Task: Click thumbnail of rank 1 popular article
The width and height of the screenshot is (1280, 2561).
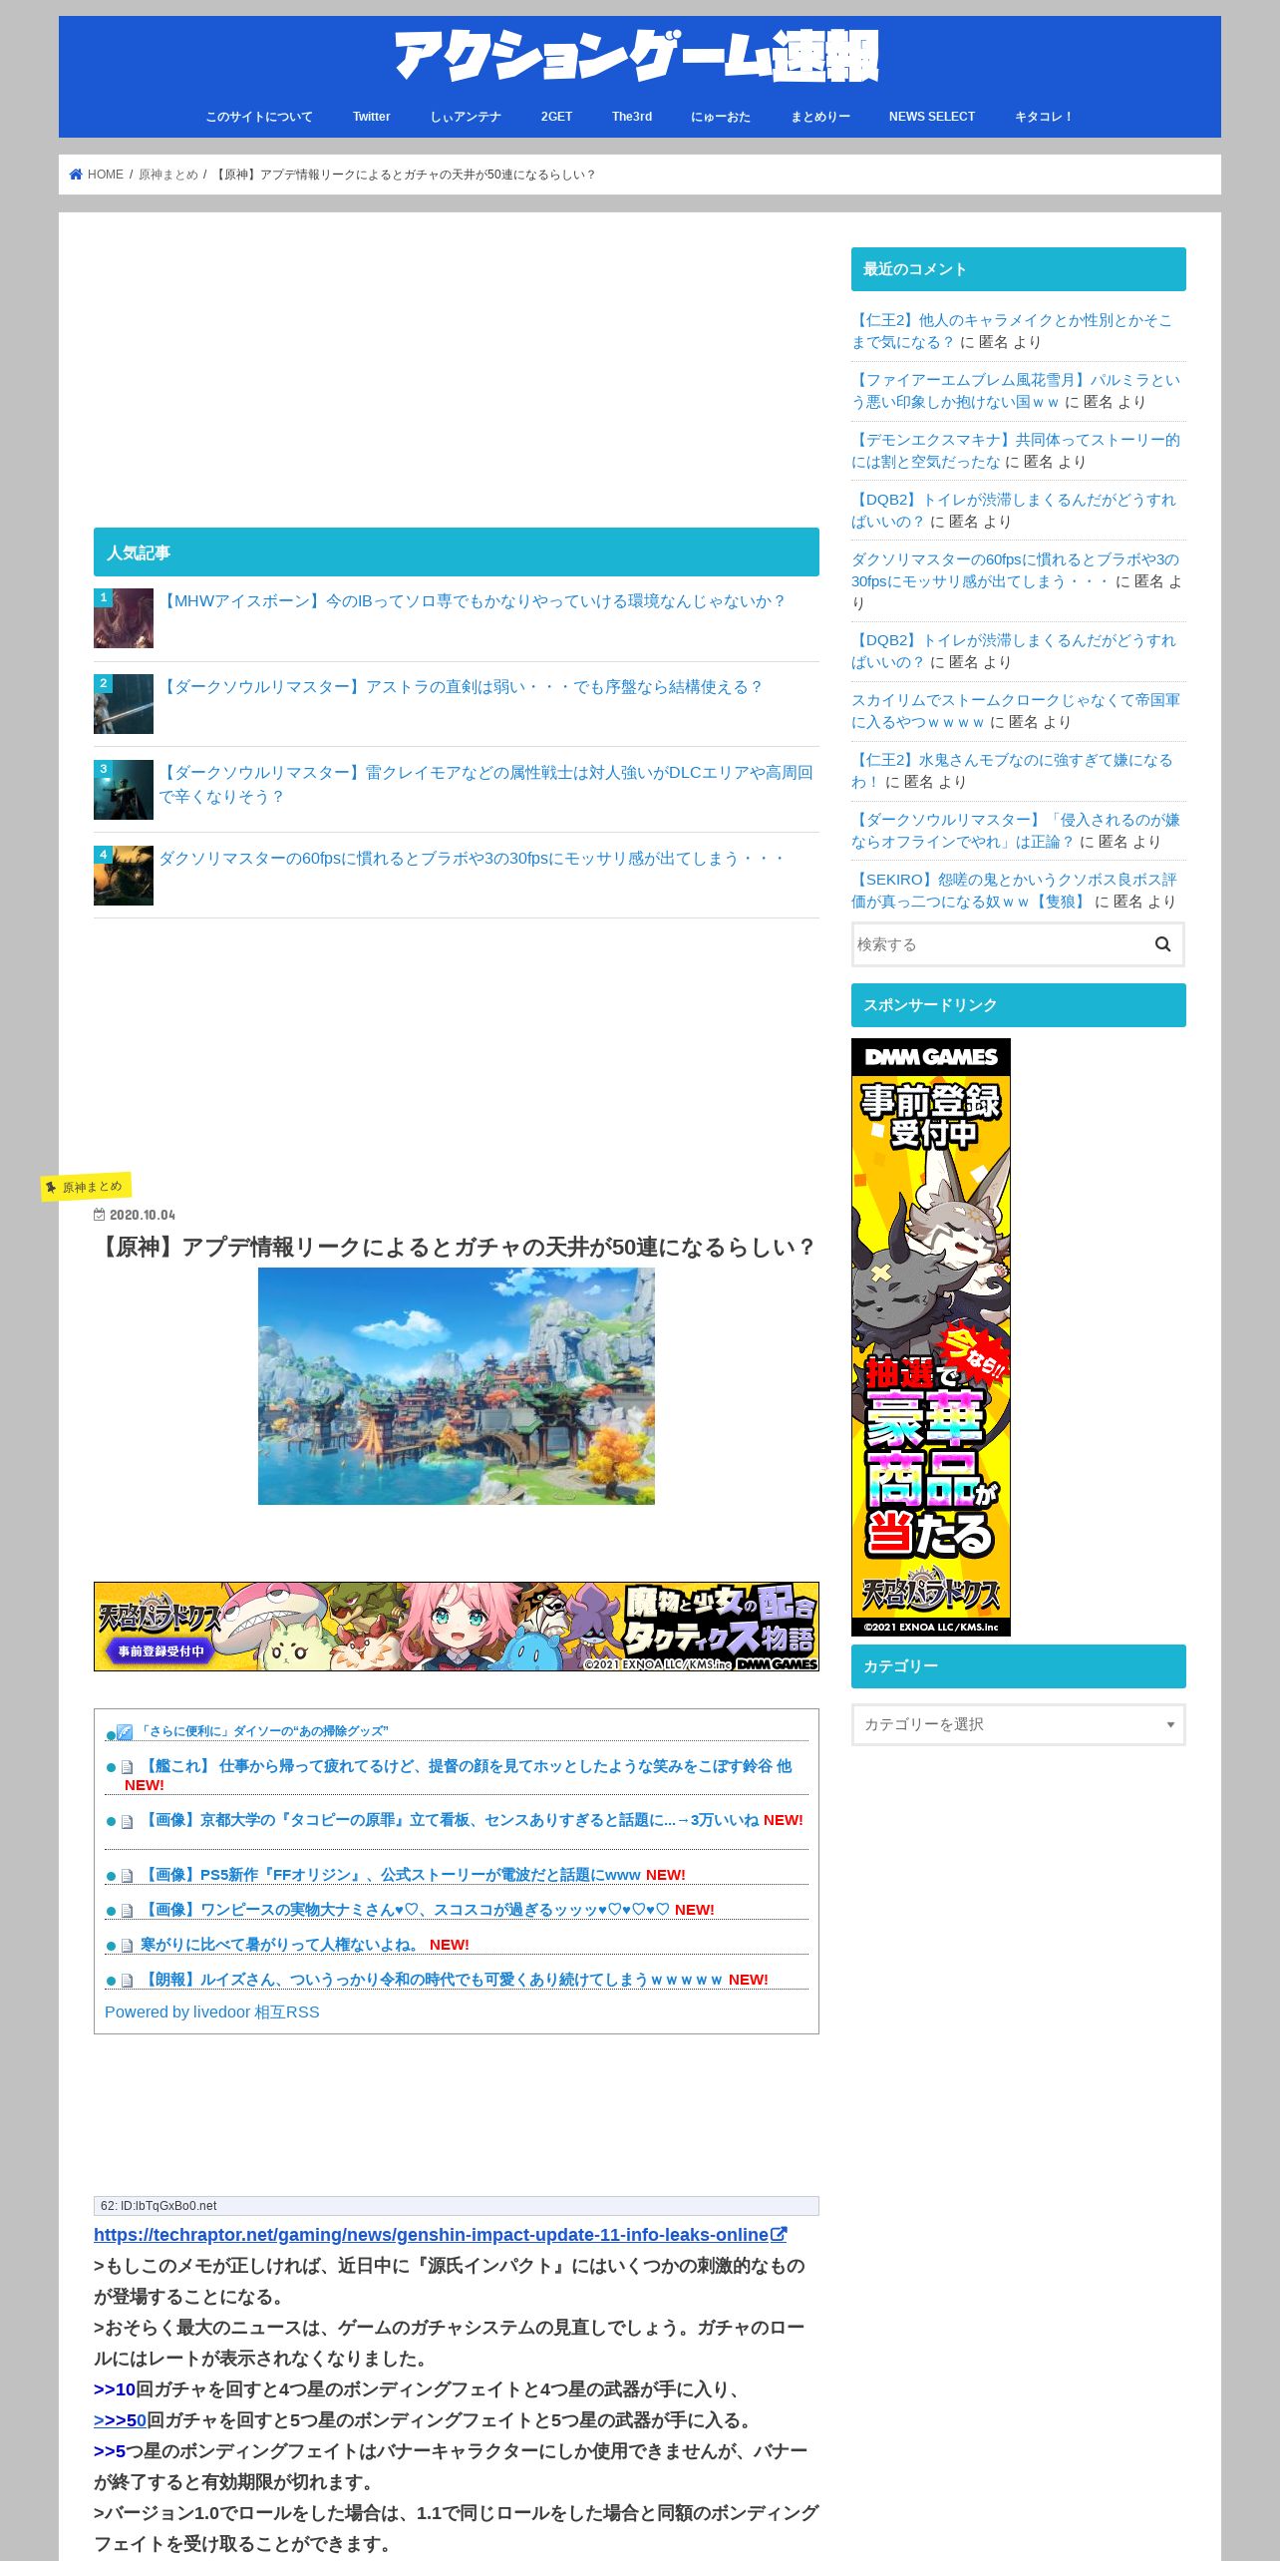Action: 124,618
